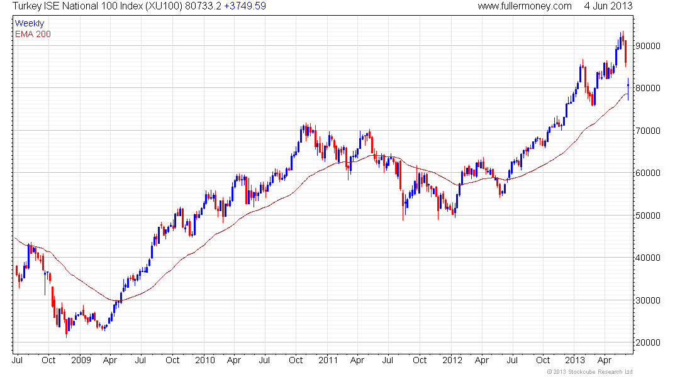This screenshot has width=692, height=377.
Task: Click the 'Weekly' legend label
Action: (x=30, y=23)
